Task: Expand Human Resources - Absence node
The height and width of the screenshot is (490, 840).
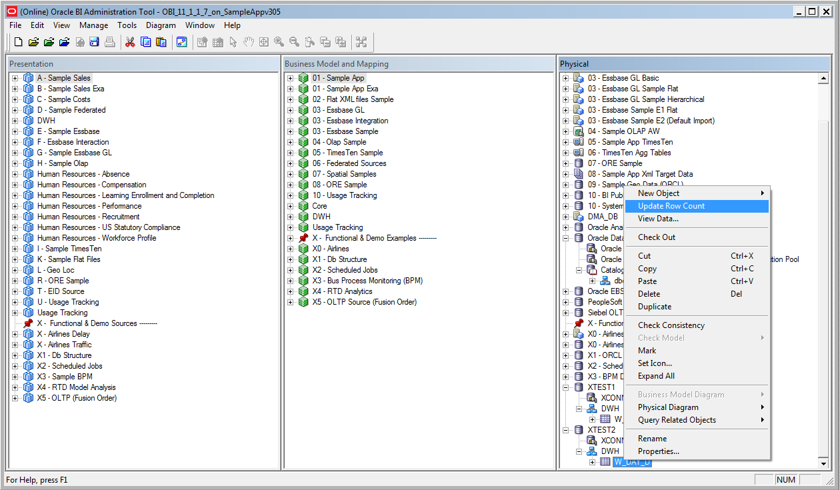Action: coord(15,174)
